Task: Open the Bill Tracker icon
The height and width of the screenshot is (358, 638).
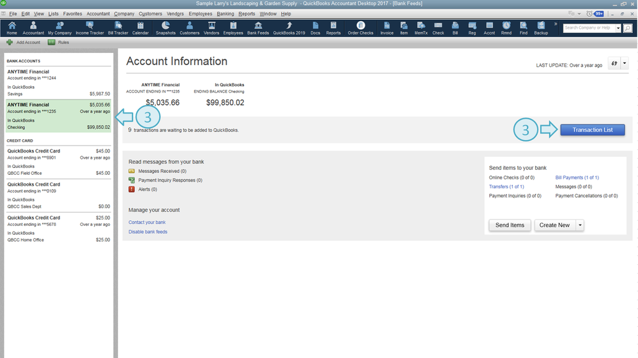Action: click(x=118, y=28)
